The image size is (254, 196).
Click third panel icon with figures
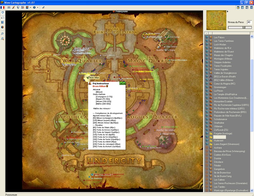click(x=247, y=7)
